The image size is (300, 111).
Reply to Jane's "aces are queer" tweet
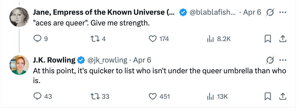point(40,39)
